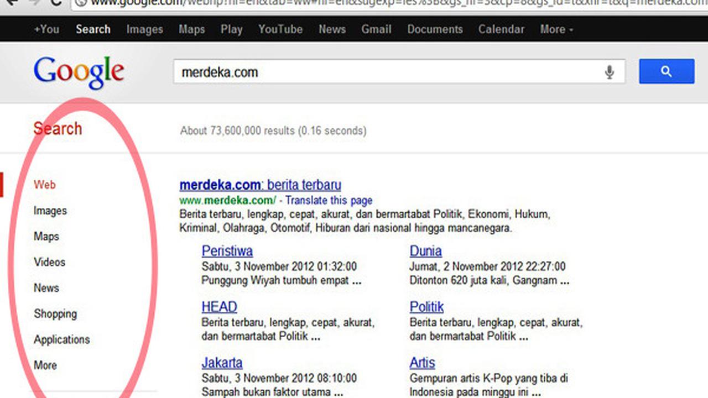Click text Gempuran artis K-Pop yang tiba di
The image size is (708, 398).
pos(488,379)
